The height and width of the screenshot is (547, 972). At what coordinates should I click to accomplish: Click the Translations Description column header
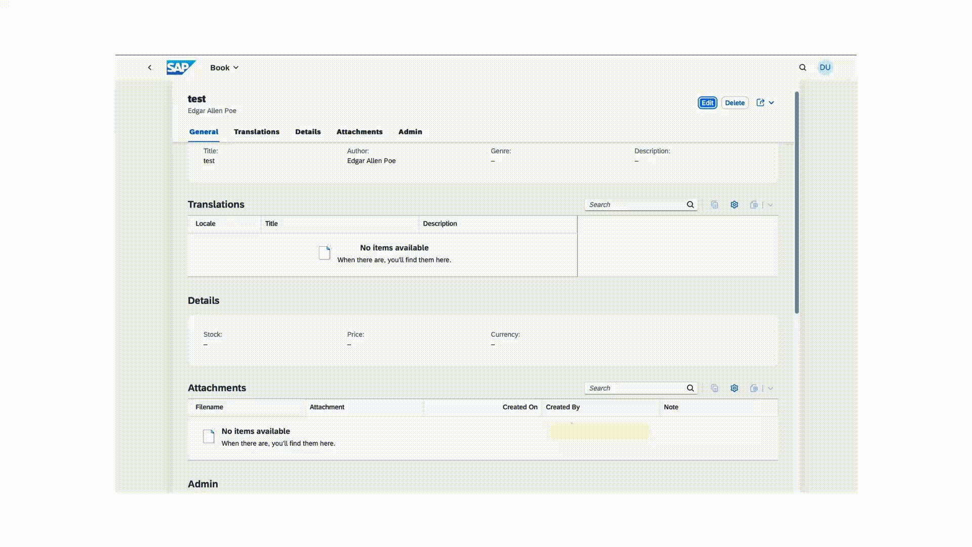(498, 224)
